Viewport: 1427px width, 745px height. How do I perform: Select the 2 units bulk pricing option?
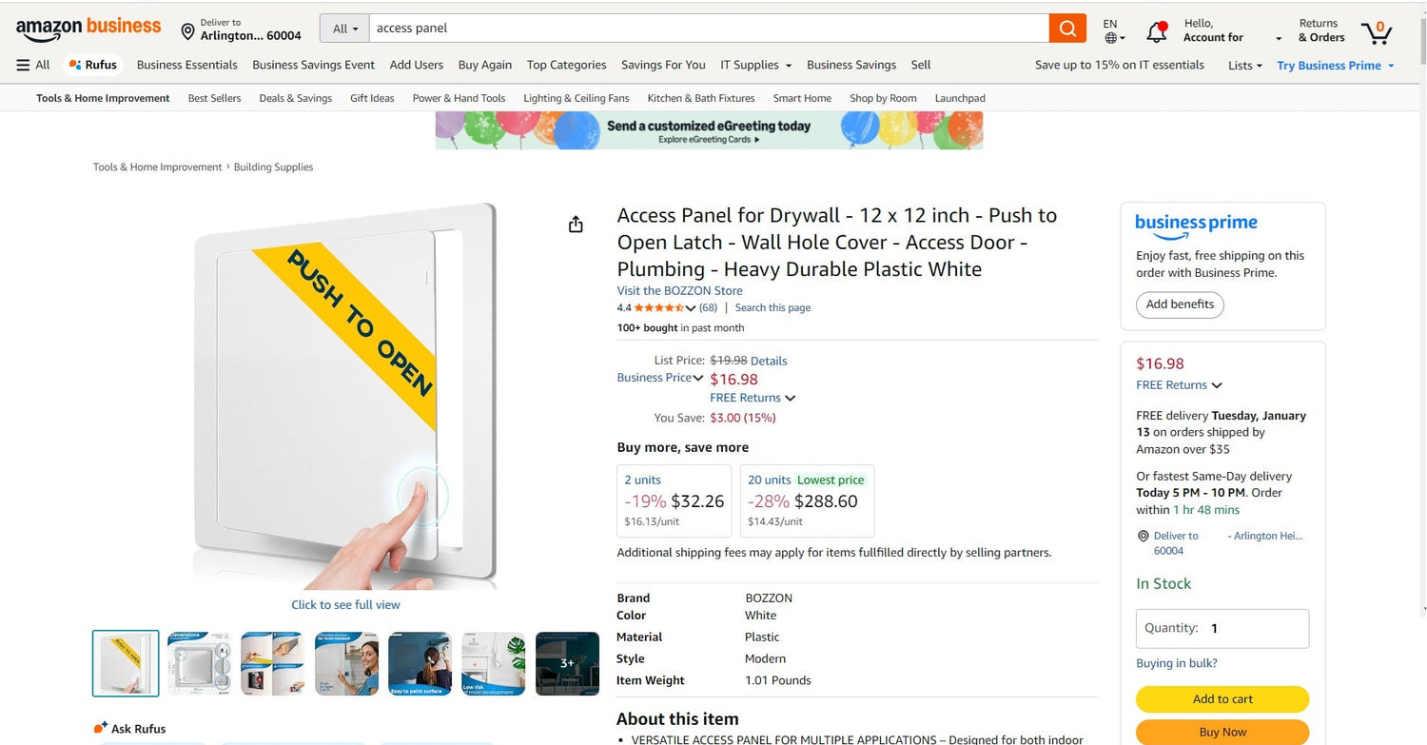coord(674,500)
